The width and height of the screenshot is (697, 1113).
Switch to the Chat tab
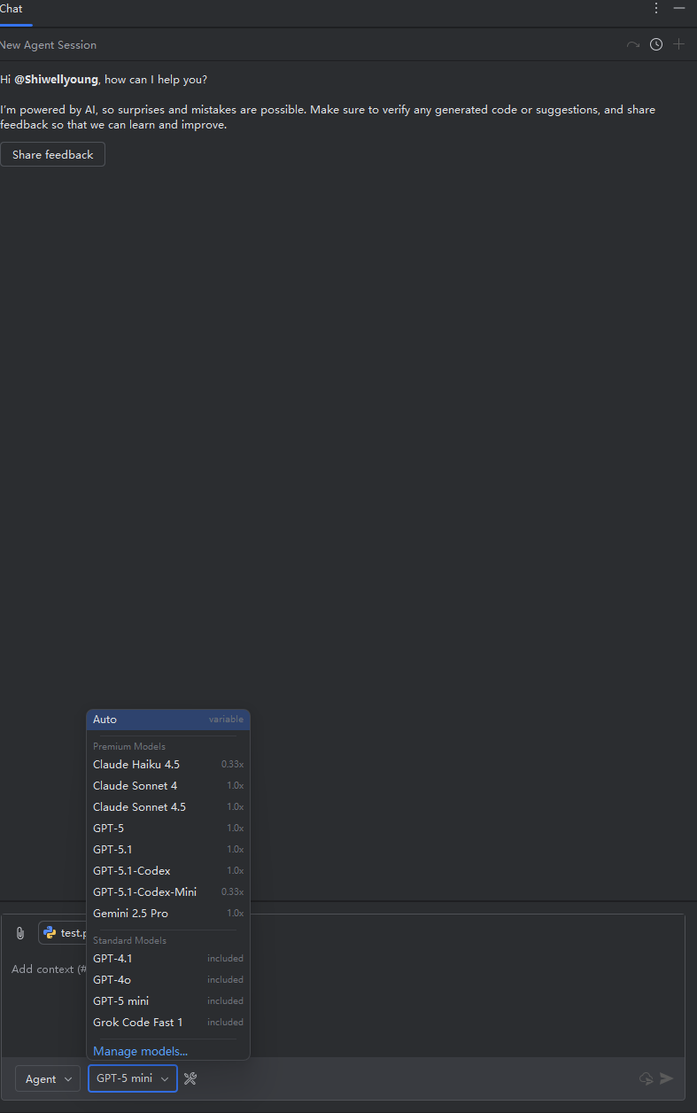point(12,9)
